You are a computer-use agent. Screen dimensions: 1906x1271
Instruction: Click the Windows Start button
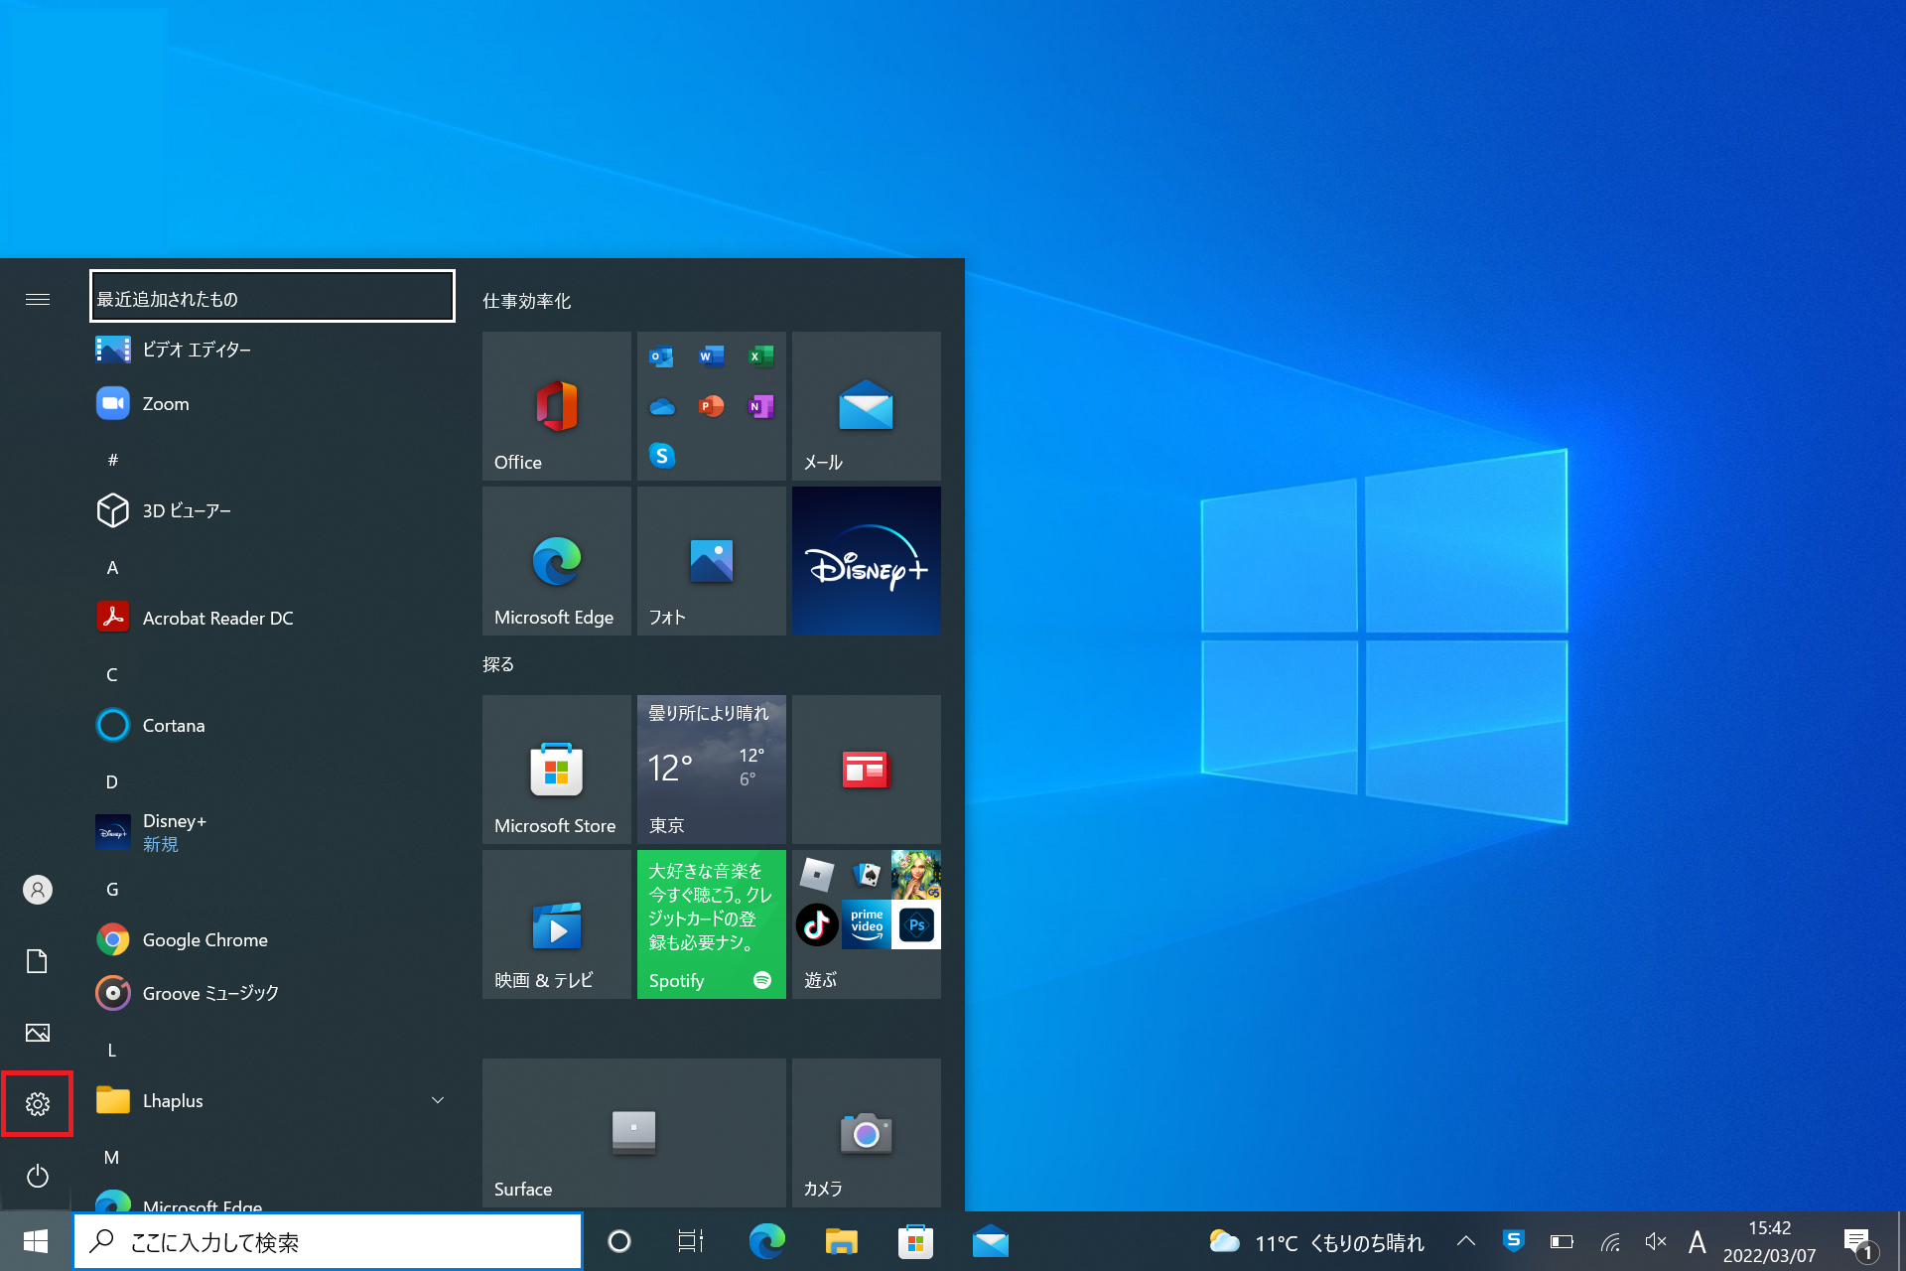(x=36, y=1241)
